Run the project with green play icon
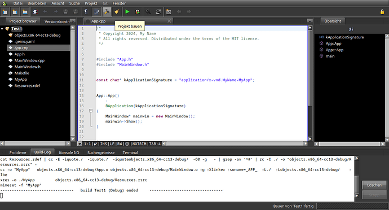389x210 pixels. (x=127, y=12)
